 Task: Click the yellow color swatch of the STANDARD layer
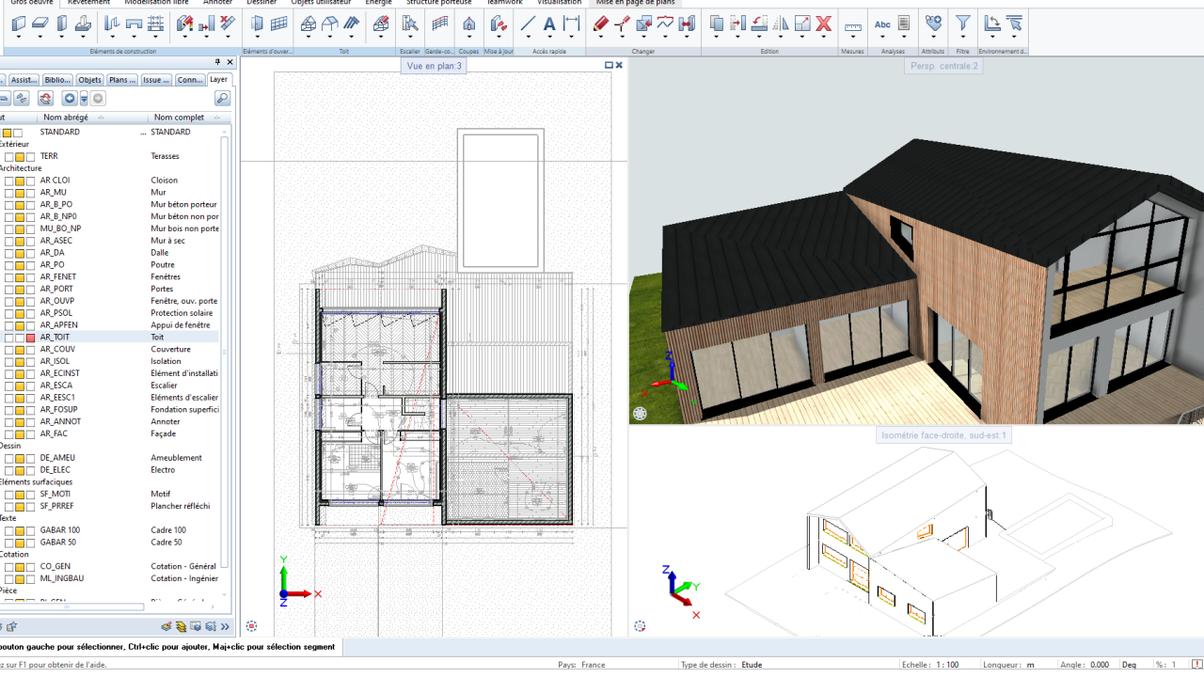(x=8, y=133)
